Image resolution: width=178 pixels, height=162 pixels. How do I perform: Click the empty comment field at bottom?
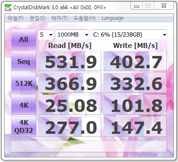(89, 146)
